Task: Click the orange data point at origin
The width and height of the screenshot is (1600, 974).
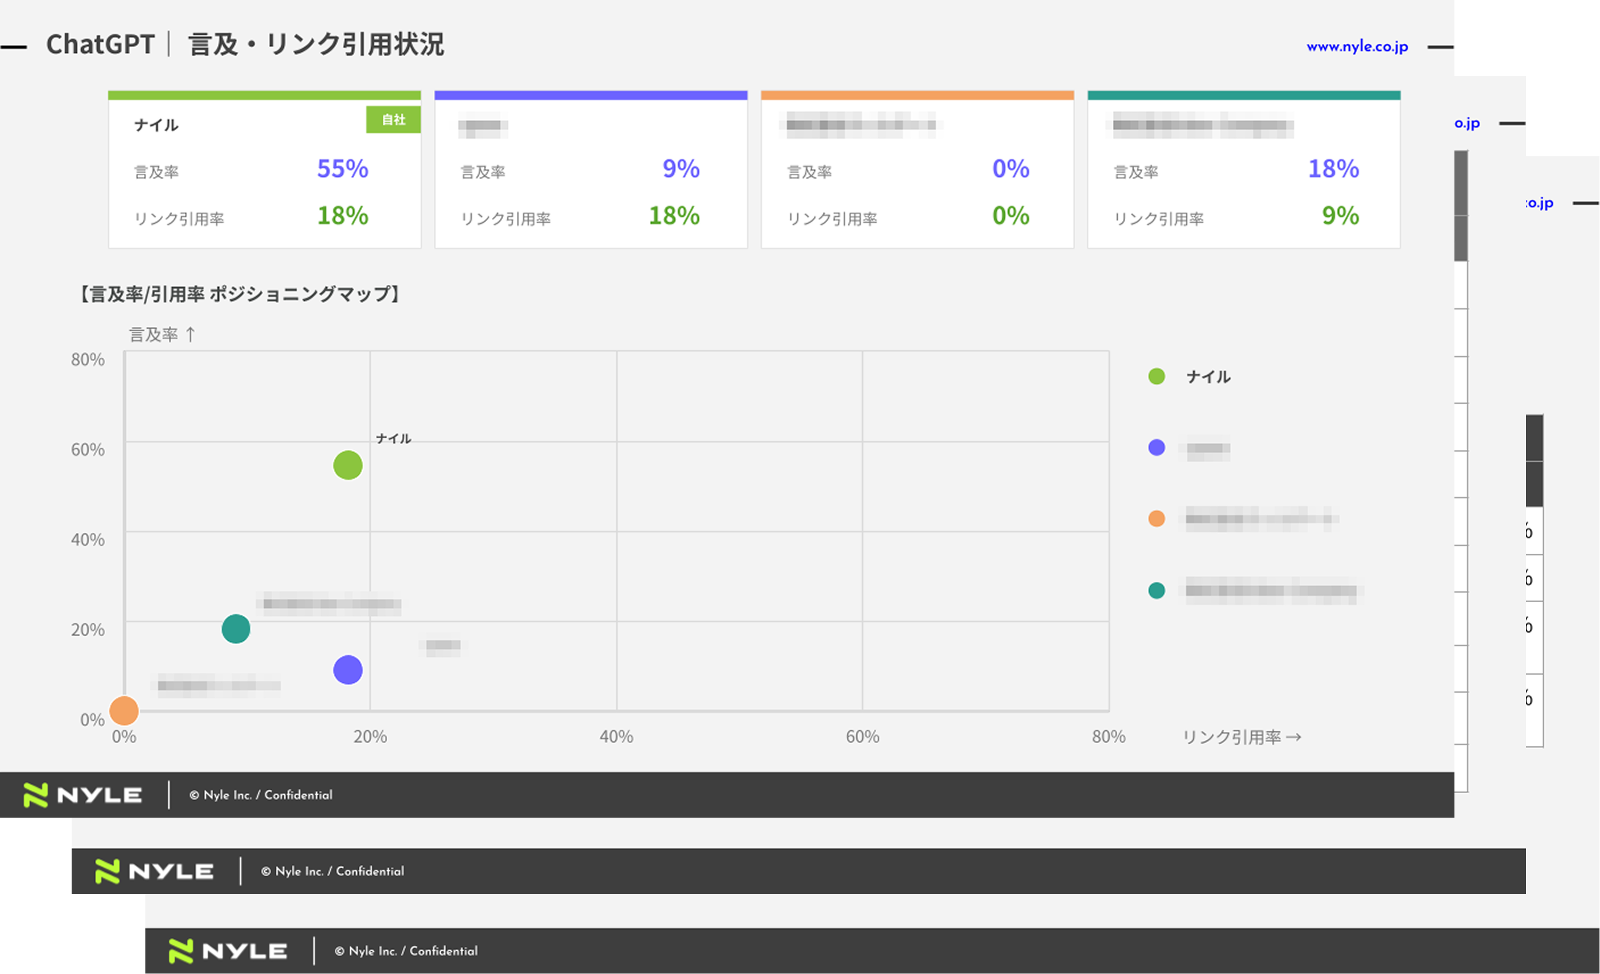Action: click(124, 711)
